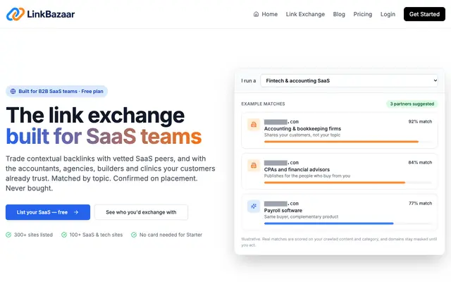This screenshot has width=451, height=282.
Task: Open the Login nav link
Action: pos(388,14)
